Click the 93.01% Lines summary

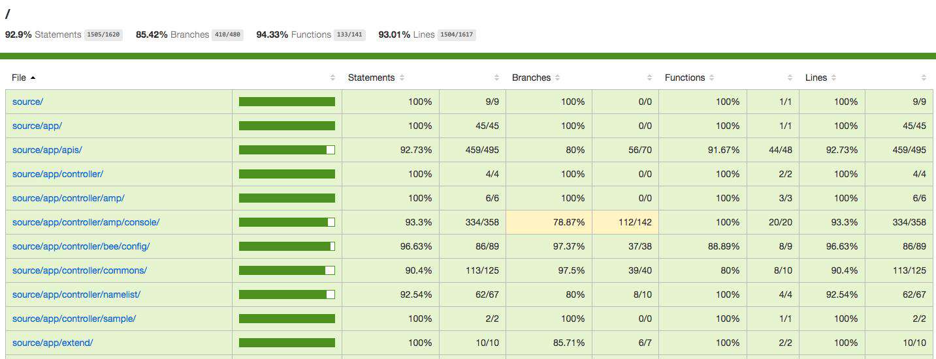[406, 35]
